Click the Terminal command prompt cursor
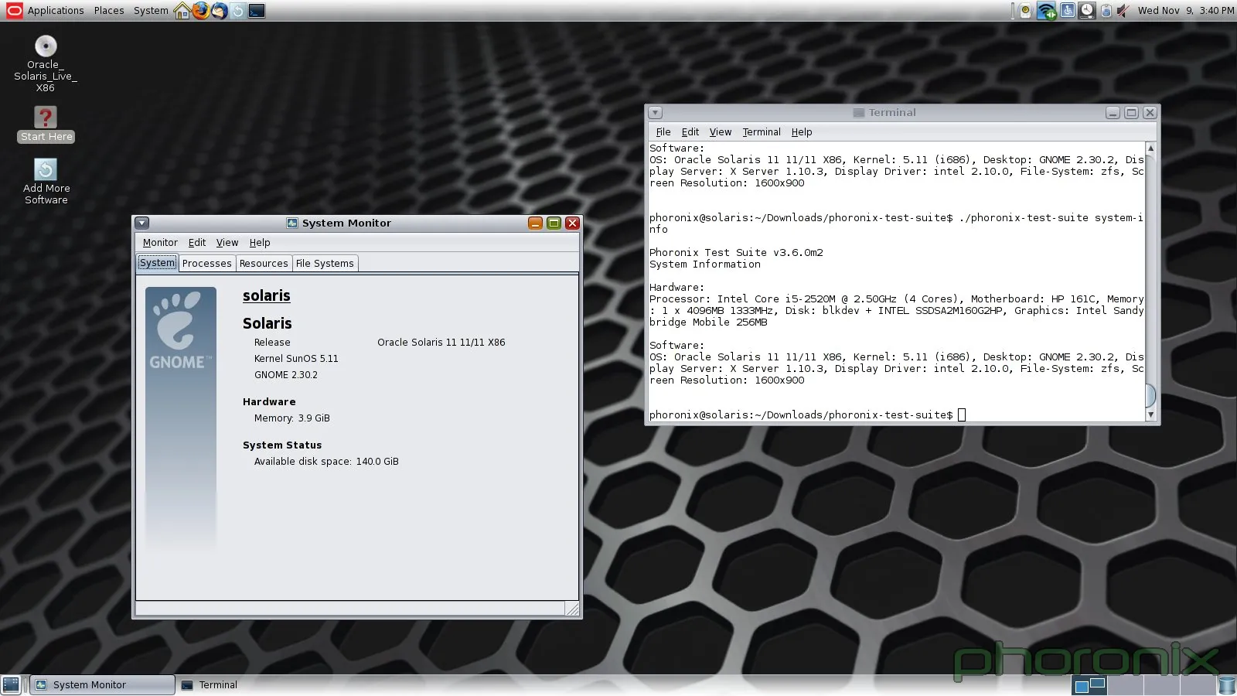This screenshot has width=1237, height=696. (962, 415)
